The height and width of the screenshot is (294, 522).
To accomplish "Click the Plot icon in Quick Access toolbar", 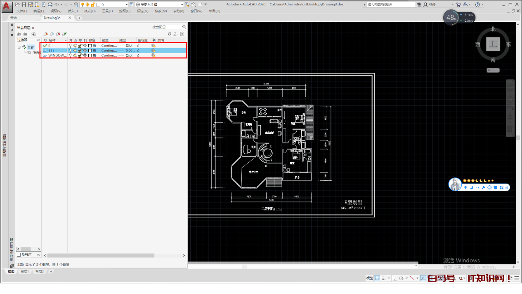I will tap(50, 5).
